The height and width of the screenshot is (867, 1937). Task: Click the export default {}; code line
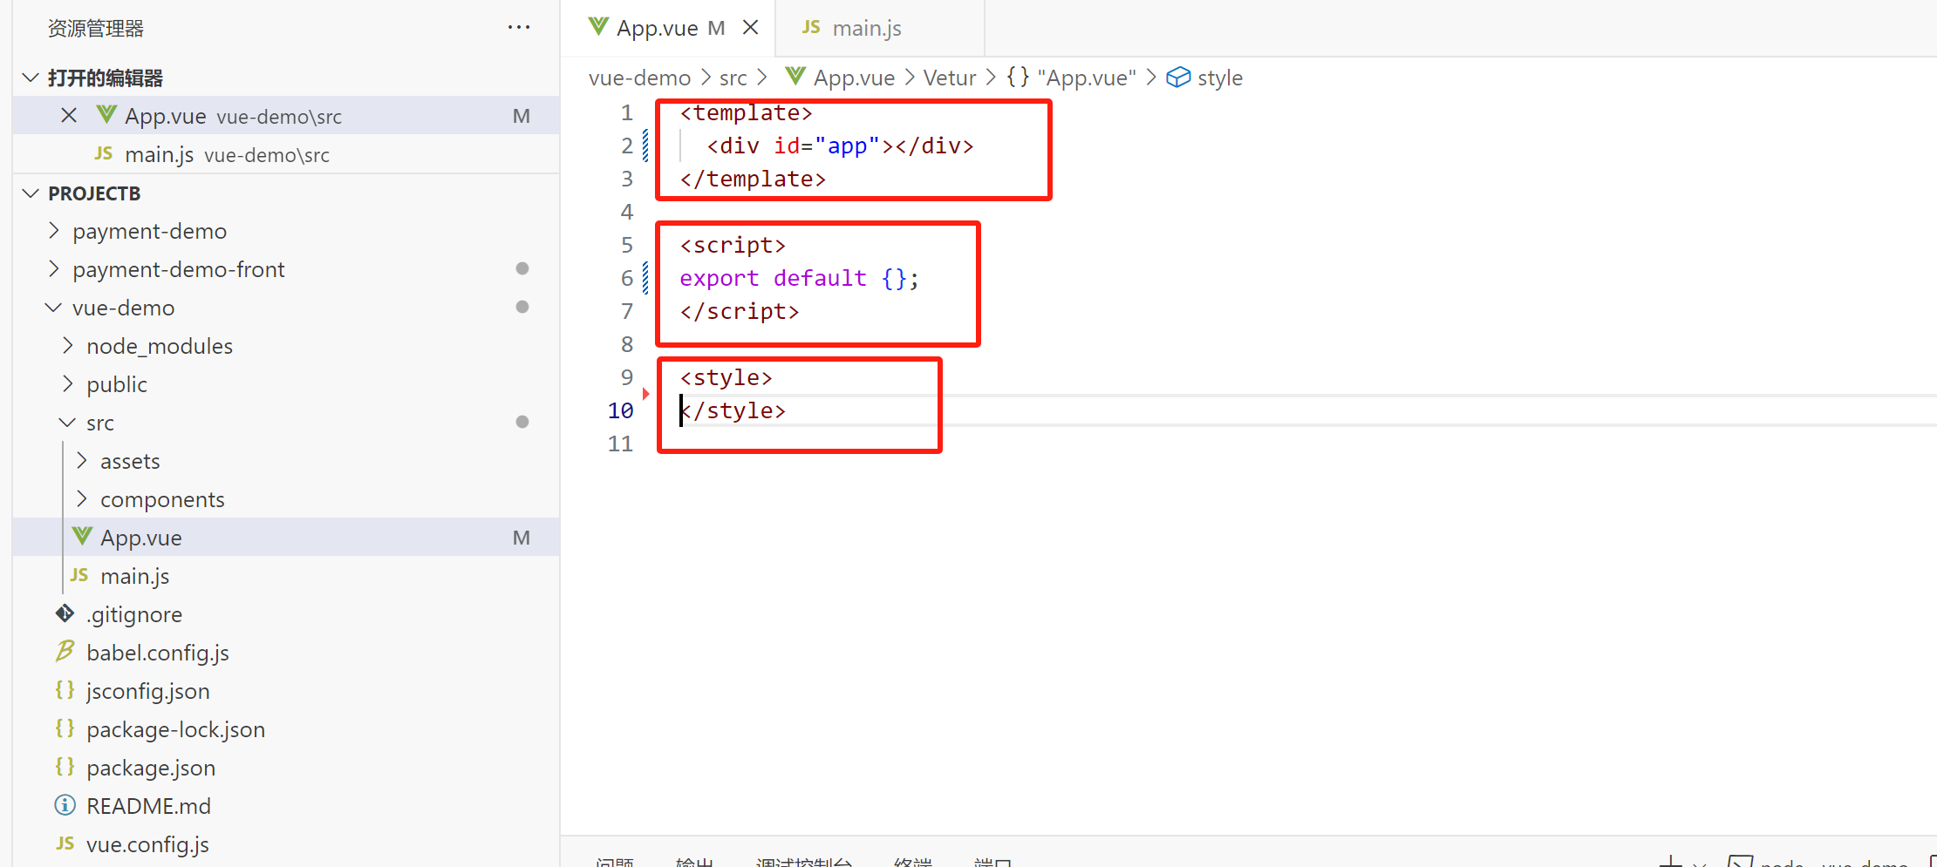799,278
